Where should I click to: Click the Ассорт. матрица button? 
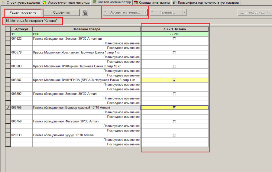tap(124, 12)
